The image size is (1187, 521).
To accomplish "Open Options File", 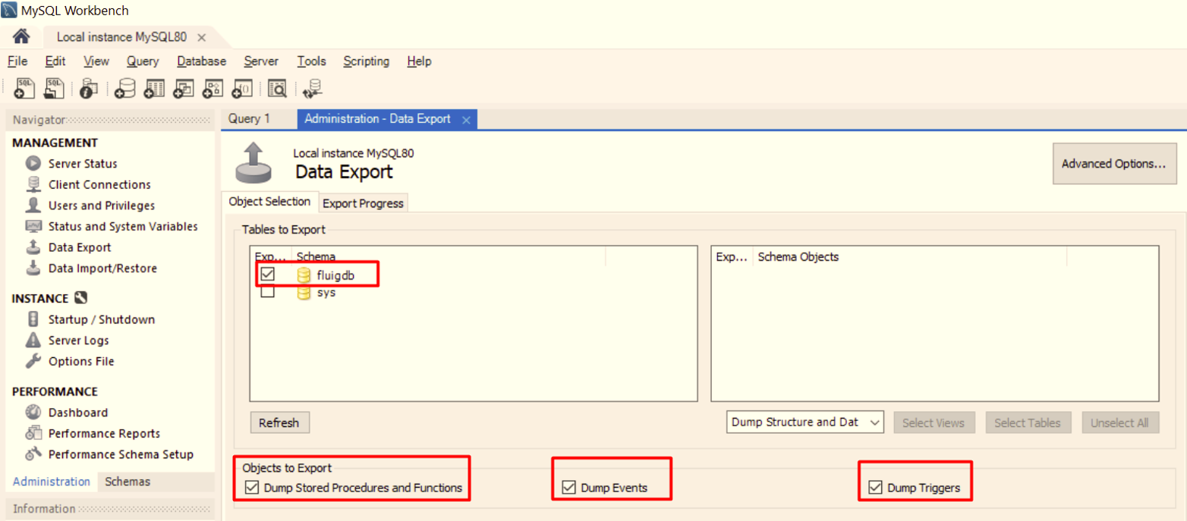I will point(81,361).
